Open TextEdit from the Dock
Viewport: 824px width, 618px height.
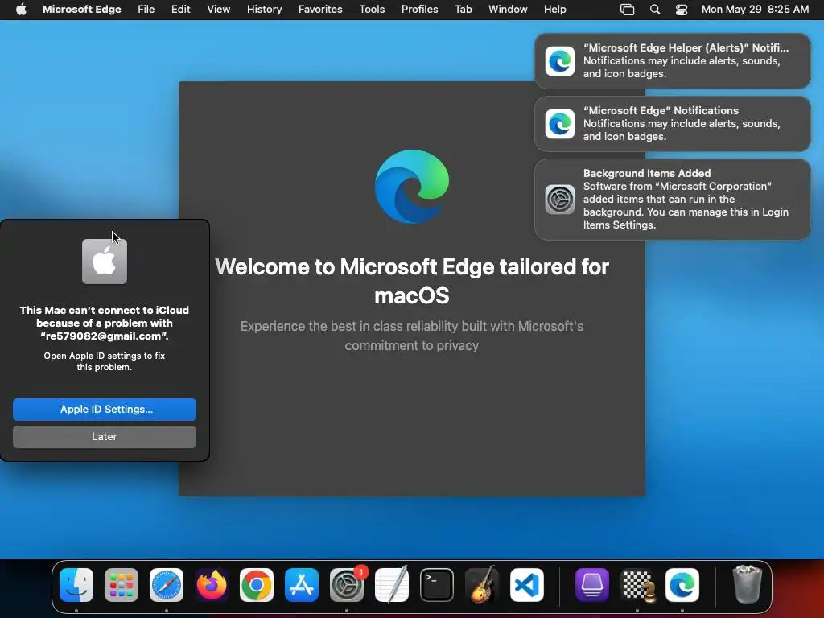coord(392,584)
